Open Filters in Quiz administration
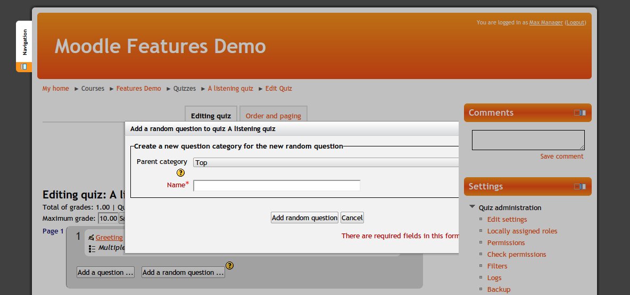Viewport: 630px width, 295px height. click(497, 266)
